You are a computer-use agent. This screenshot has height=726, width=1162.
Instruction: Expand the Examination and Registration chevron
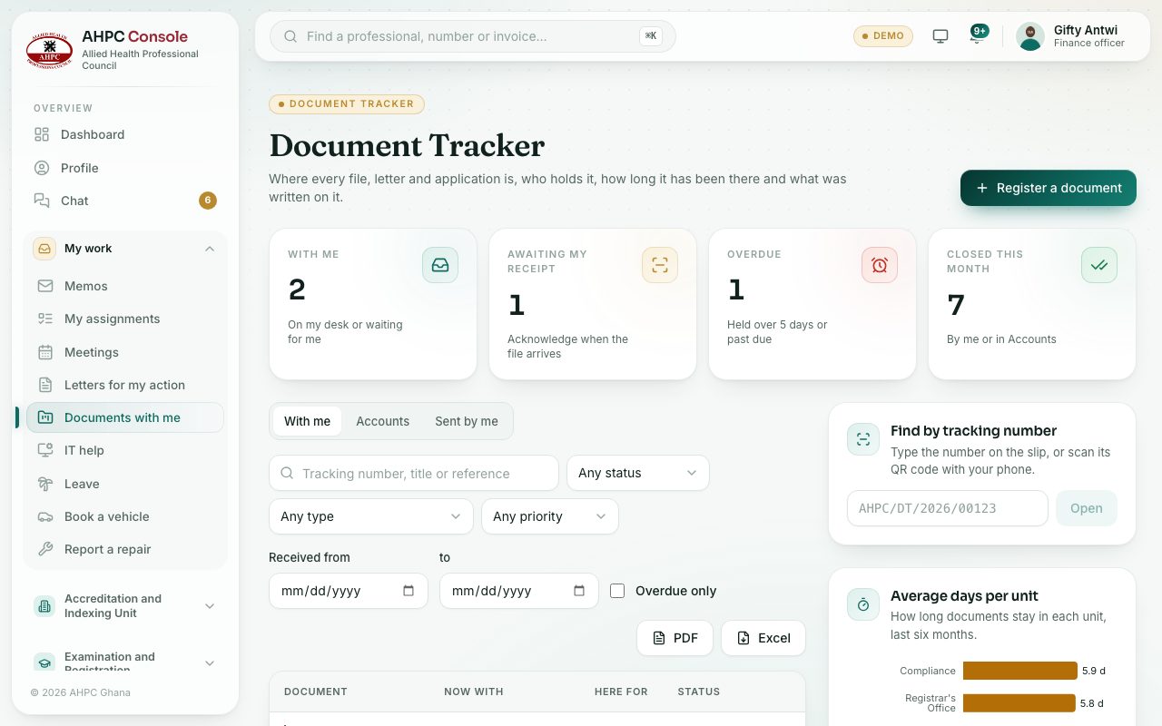pos(210,663)
